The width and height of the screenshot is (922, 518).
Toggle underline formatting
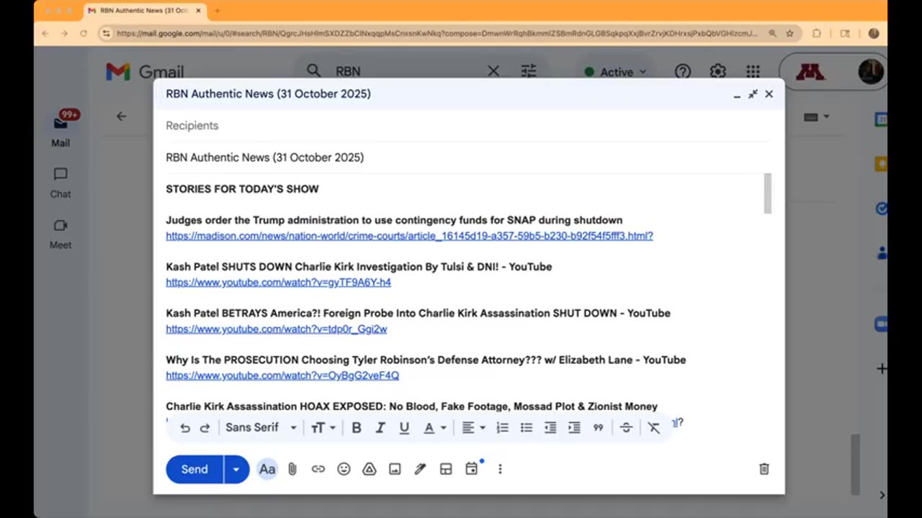pyautogui.click(x=404, y=428)
